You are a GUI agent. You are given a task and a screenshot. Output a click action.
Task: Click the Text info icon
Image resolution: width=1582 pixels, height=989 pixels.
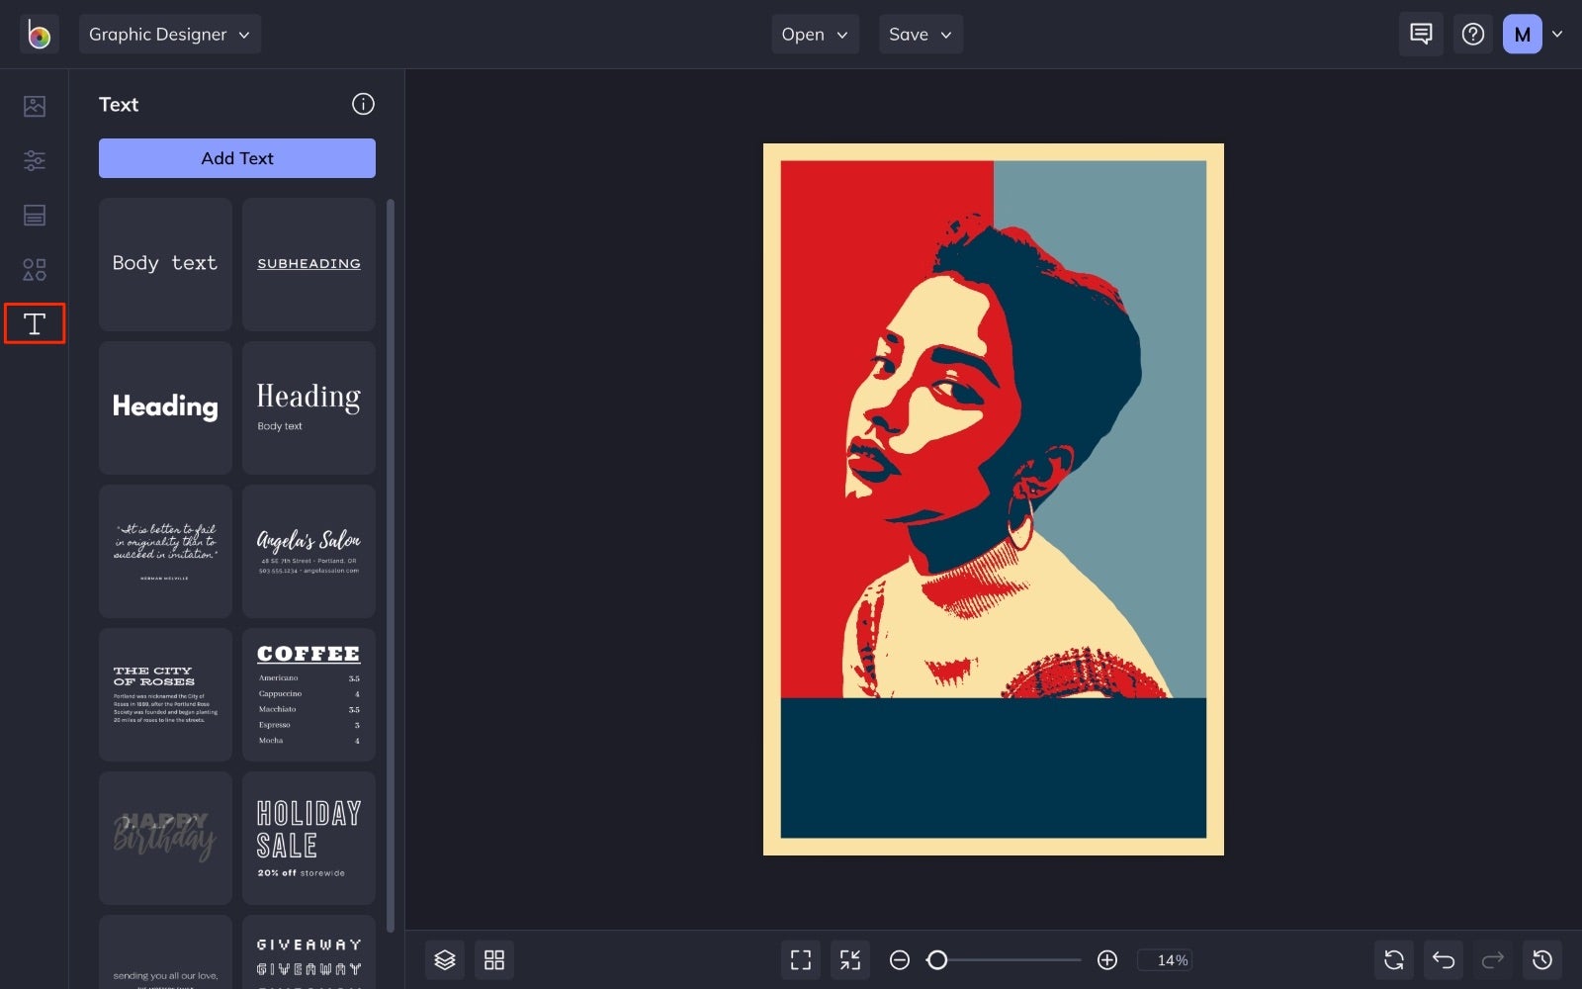(x=363, y=104)
